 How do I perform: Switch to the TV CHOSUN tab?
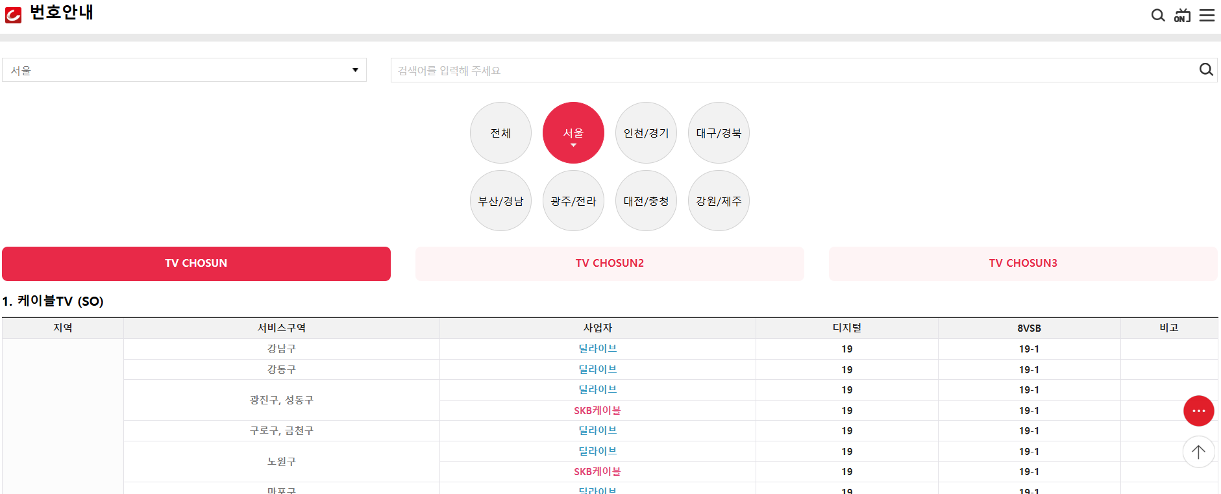tap(196, 264)
